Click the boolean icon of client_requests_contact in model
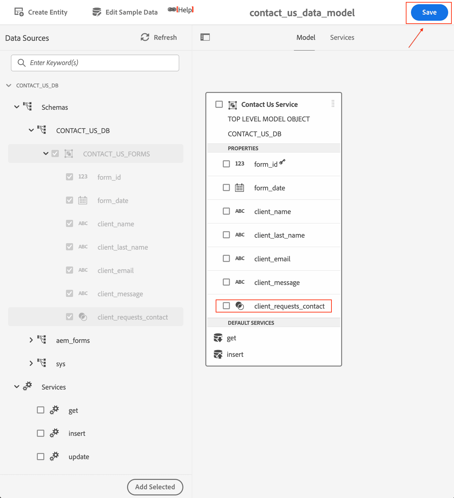This screenshot has height=498, width=454. [x=240, y=306]
